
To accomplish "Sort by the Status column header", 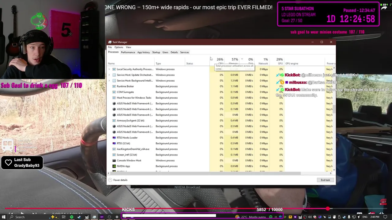I will tap(198, 61).
